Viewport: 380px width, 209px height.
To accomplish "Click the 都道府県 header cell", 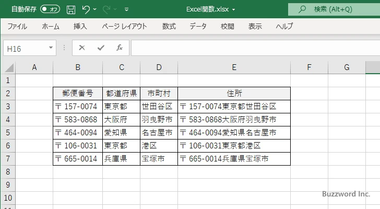I will (x=122, y=94).
